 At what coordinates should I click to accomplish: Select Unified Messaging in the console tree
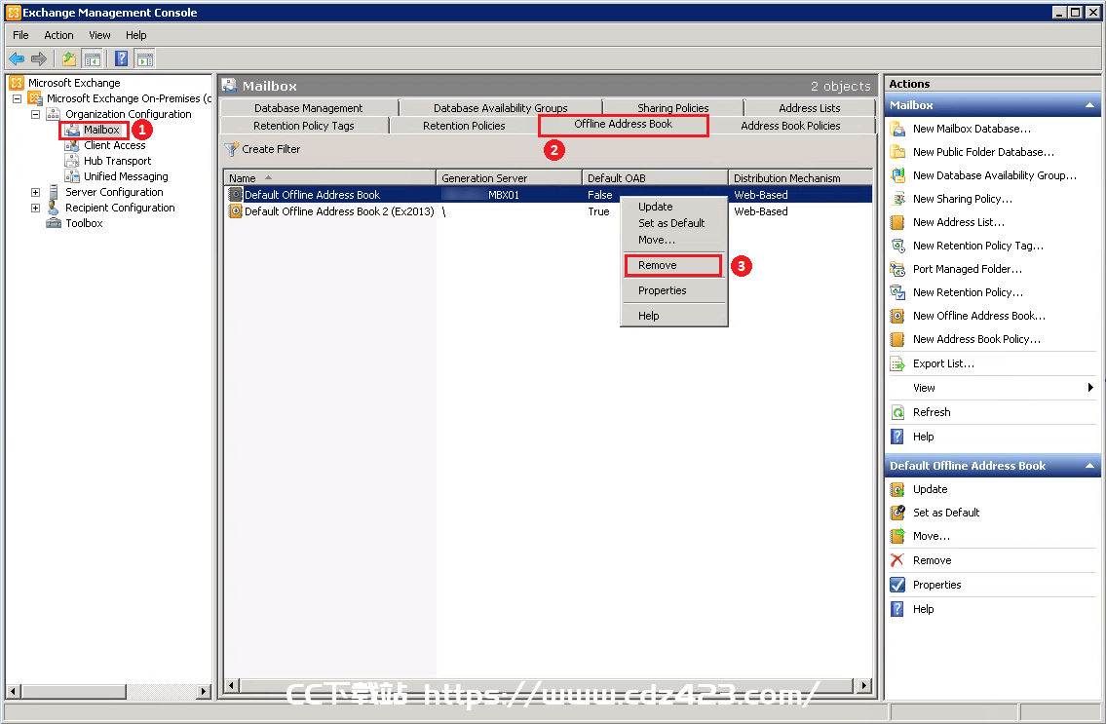(126, 176)
